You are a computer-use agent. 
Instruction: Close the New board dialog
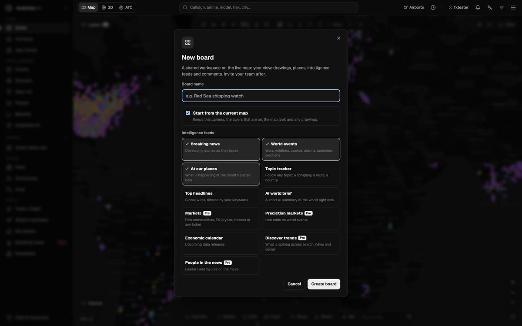coord(338,38)
